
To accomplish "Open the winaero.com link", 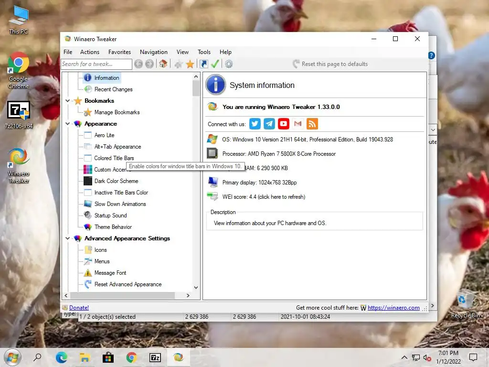I will 393,308.
